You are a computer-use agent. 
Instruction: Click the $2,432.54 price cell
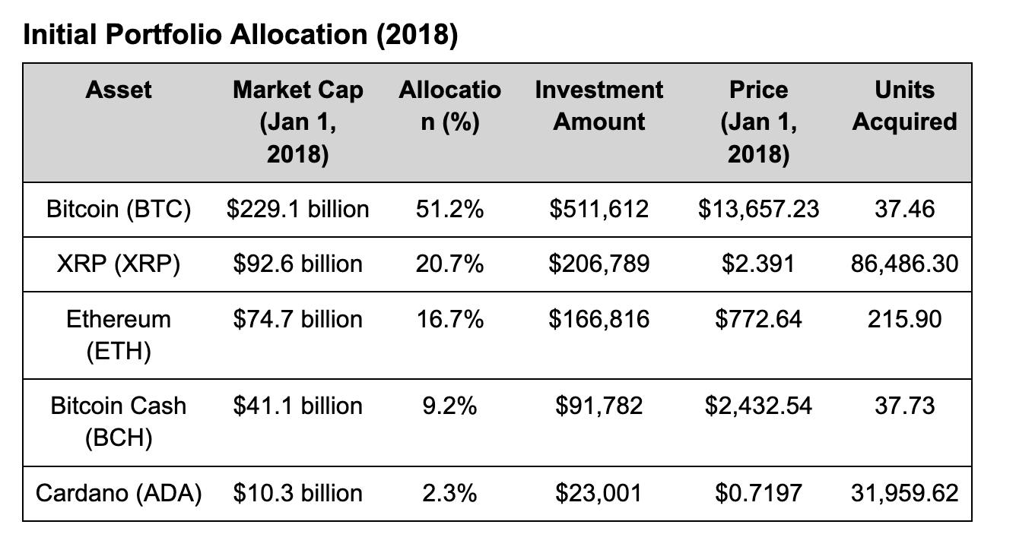[758, 406]
